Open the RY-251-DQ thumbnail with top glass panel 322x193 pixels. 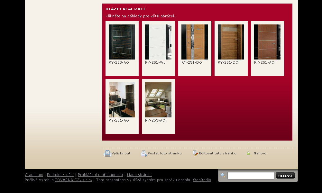(x=231, y=42)
